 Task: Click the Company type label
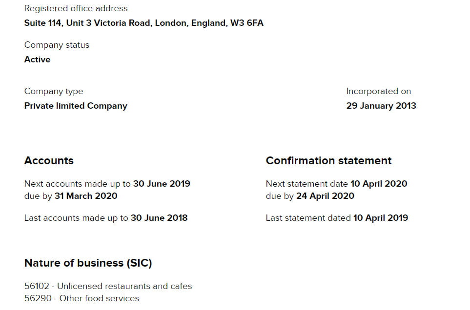pyautogui.click(x=54, y=91)
